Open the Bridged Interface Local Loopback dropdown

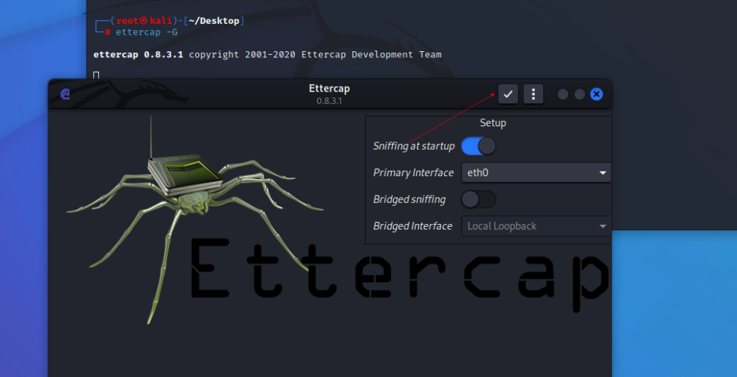coord(536,226)
